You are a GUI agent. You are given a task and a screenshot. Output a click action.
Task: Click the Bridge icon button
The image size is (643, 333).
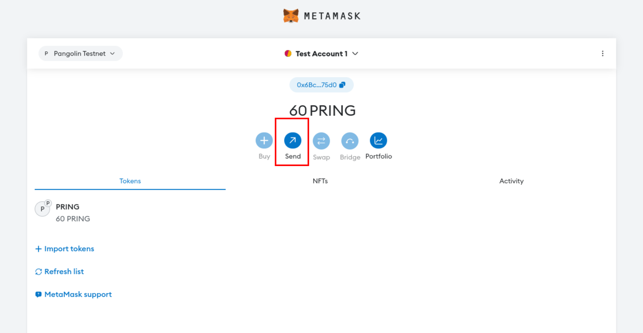pyautogui.click(x=350, y=141)
